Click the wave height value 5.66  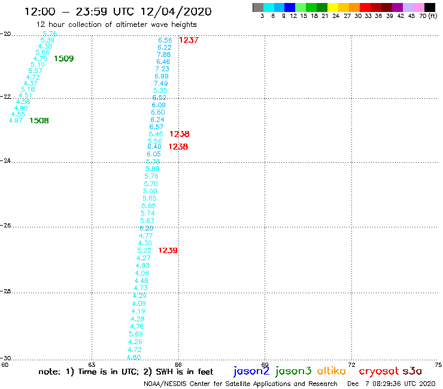point(43,52)
